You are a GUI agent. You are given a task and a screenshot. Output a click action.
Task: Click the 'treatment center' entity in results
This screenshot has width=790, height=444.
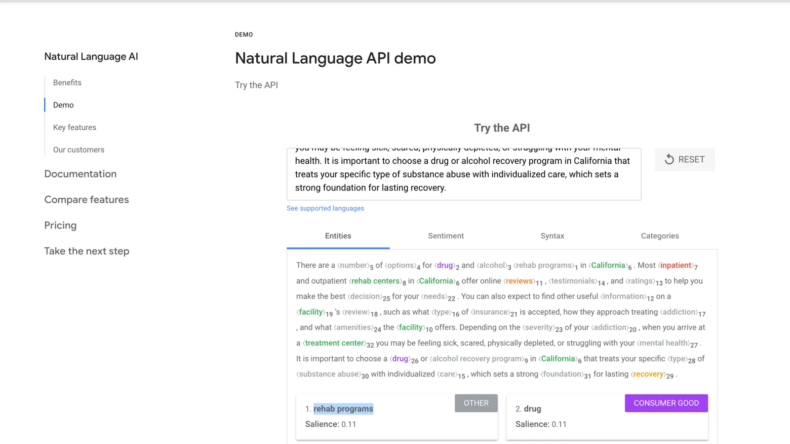334,343
